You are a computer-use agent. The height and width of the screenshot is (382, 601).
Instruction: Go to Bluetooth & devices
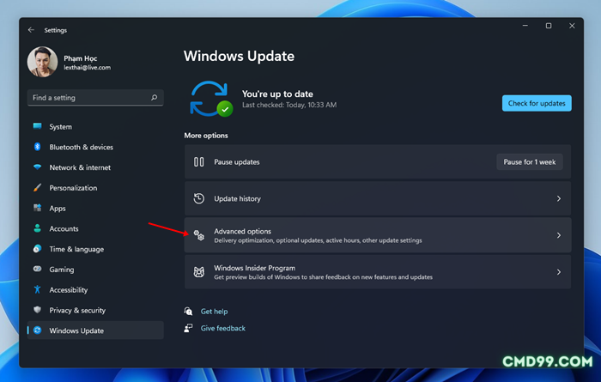pyautogui.click(x=95, y=147)
